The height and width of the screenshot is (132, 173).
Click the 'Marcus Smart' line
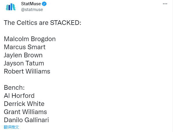tap(25, 47)
